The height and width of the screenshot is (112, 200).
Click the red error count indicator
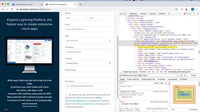click(185, 14)
